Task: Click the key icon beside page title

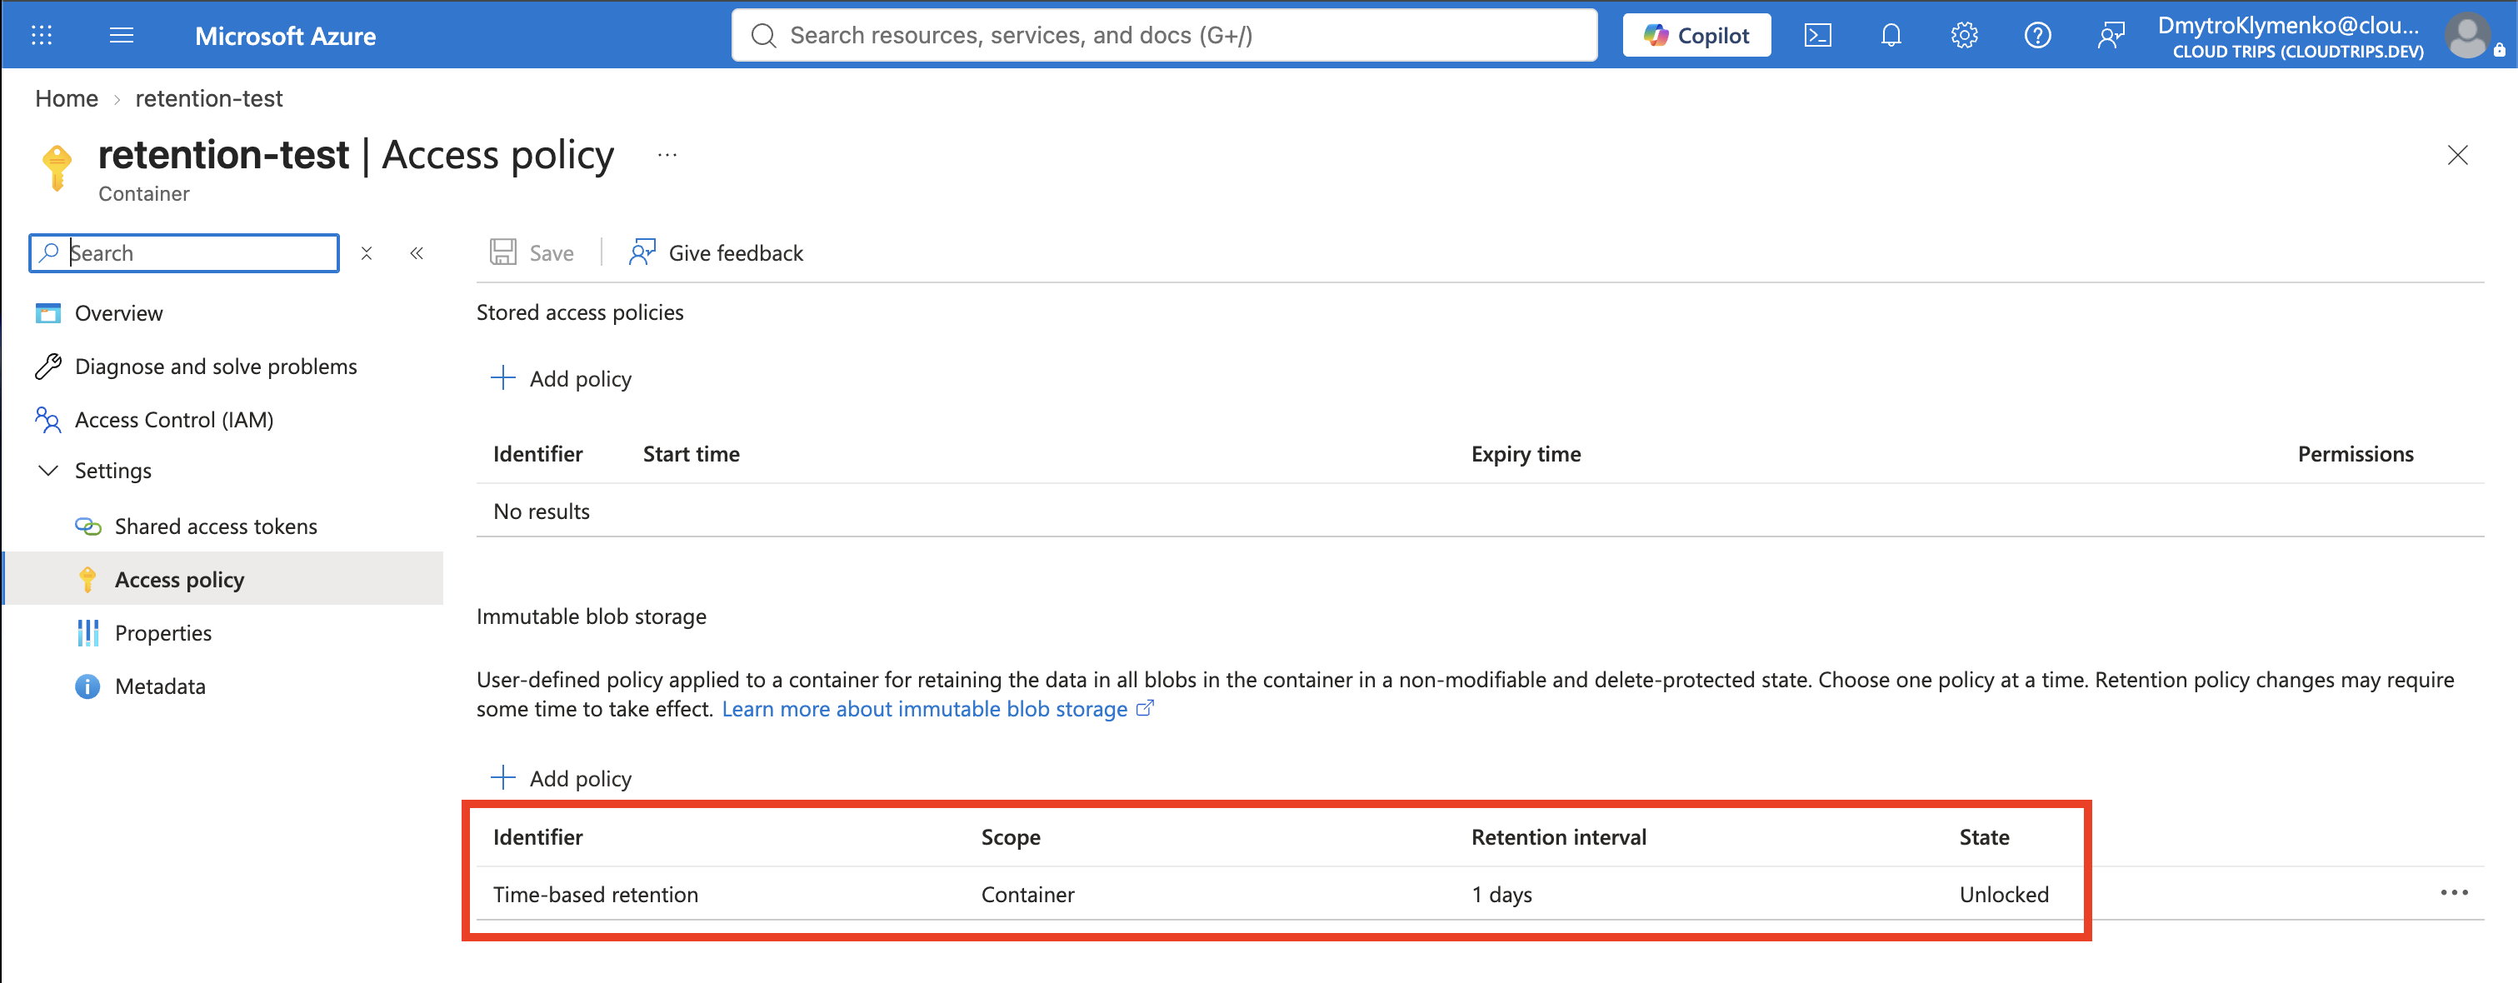Action: [x=57, y=168]
